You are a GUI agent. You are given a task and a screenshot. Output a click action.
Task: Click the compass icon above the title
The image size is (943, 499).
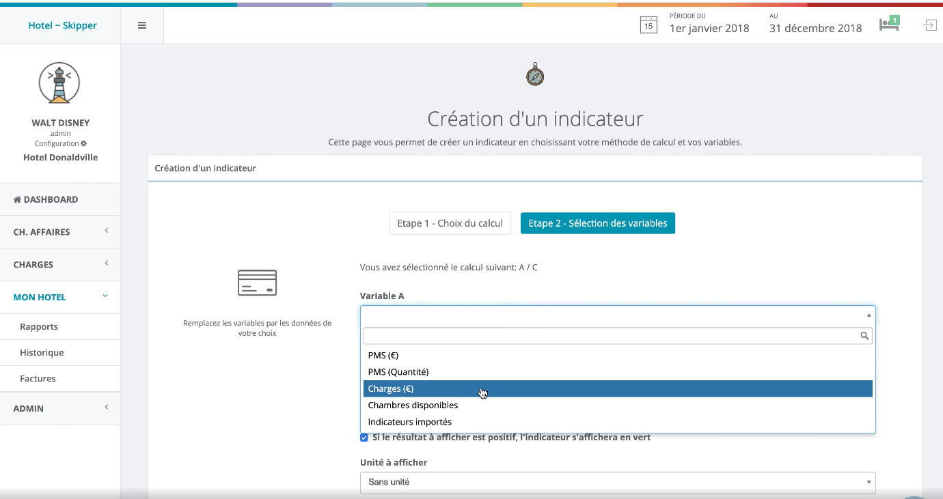pyautogui.click(x=535, y=74)
